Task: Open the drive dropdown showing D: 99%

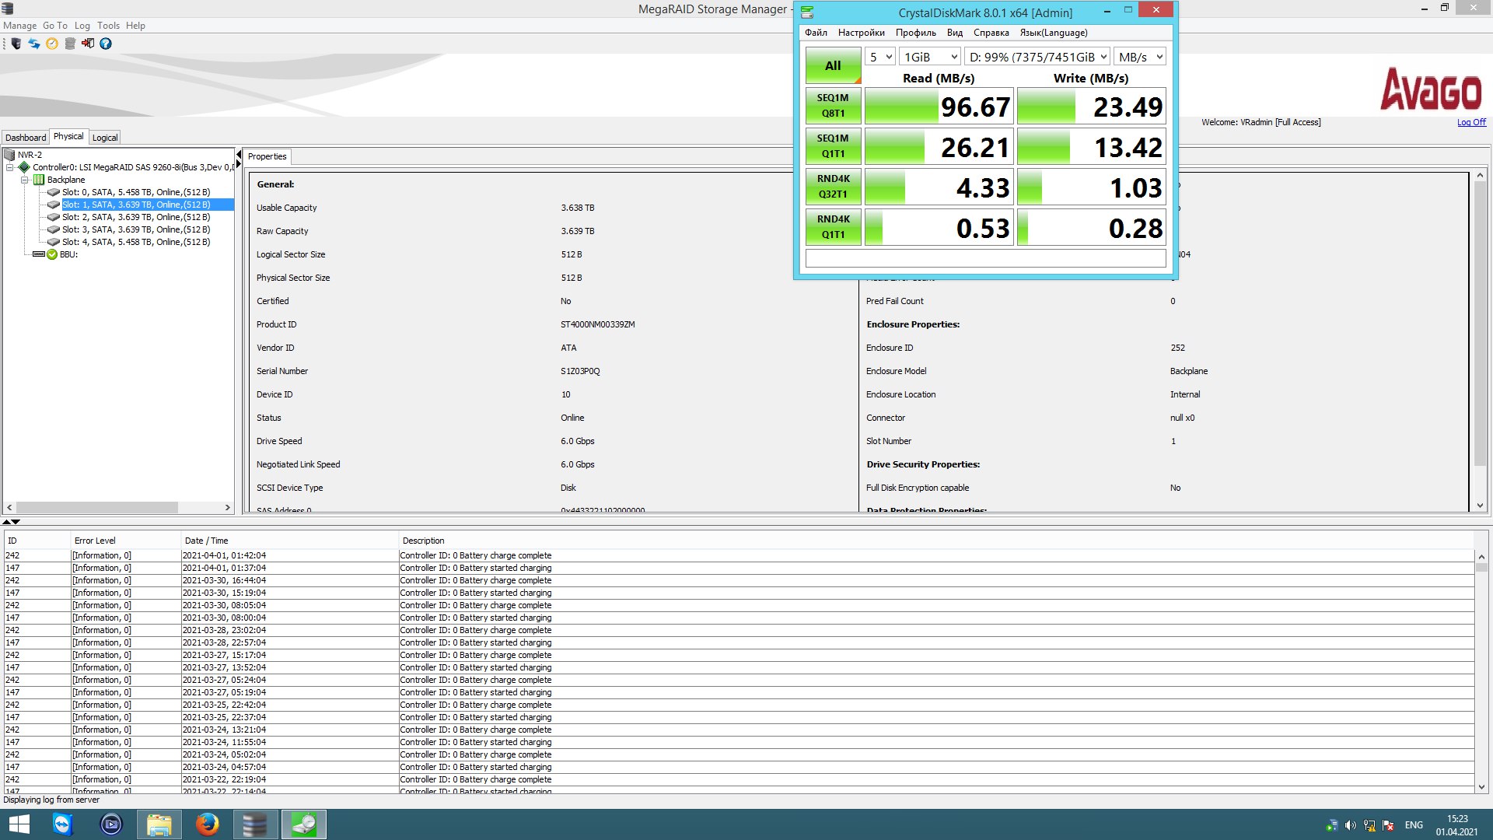Action: (1037, 57)
